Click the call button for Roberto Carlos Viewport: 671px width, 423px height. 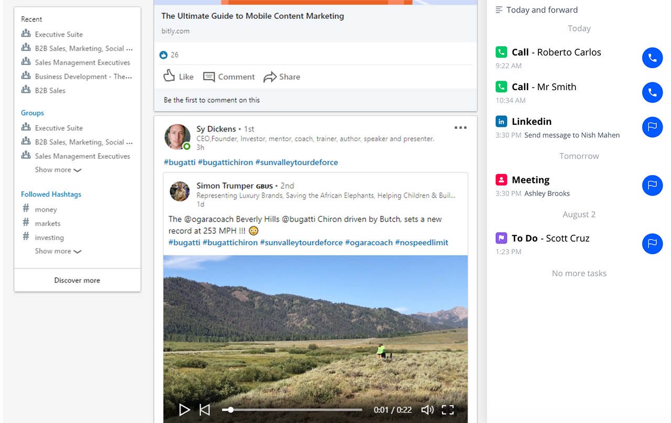point(652,58)
